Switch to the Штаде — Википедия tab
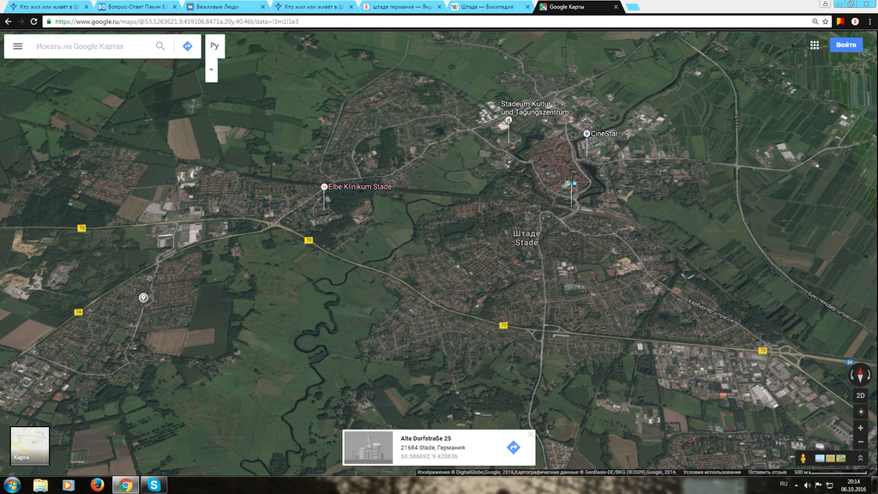This screenshot has height=494, width=878. click(x=489, y=7)
